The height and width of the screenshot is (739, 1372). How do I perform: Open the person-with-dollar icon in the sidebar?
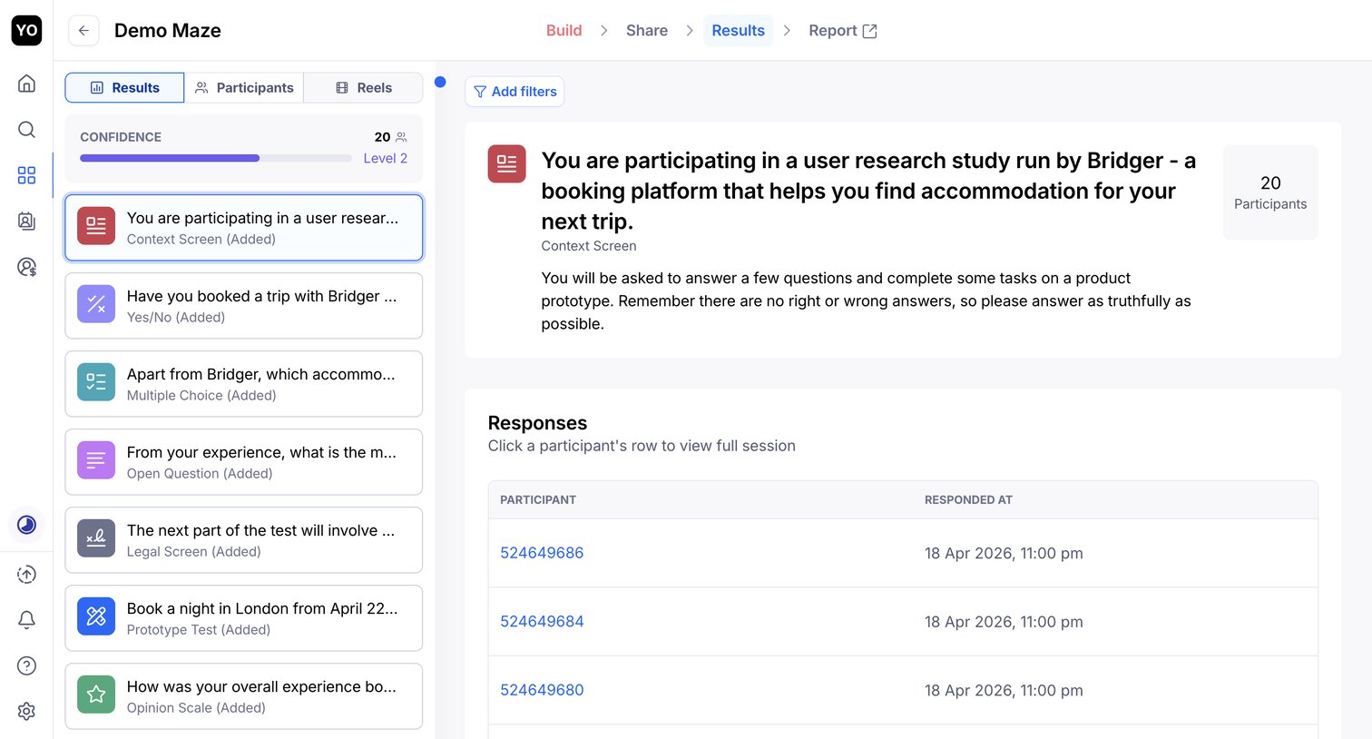[x=26, y=267]
